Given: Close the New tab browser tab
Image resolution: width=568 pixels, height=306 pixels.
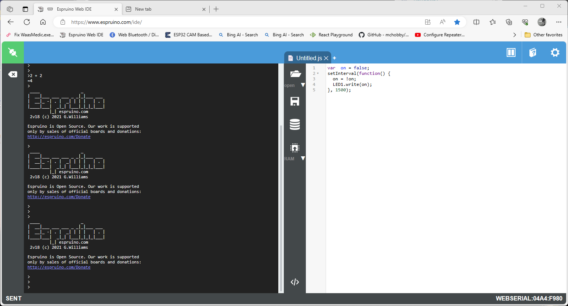Looking at the screenshot, I should pyautogui.click(x=204, y=9).
